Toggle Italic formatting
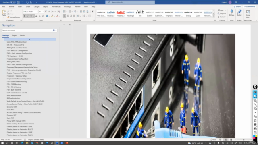This screenshot has height=145, width=258. 28,16
